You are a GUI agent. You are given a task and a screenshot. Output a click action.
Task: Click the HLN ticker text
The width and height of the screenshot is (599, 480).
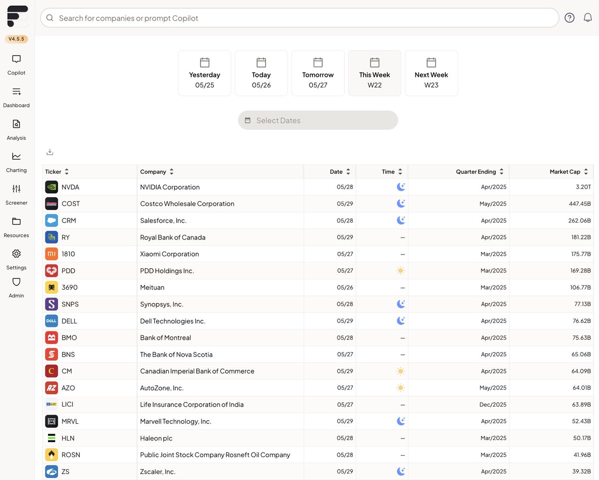[68, 438]
